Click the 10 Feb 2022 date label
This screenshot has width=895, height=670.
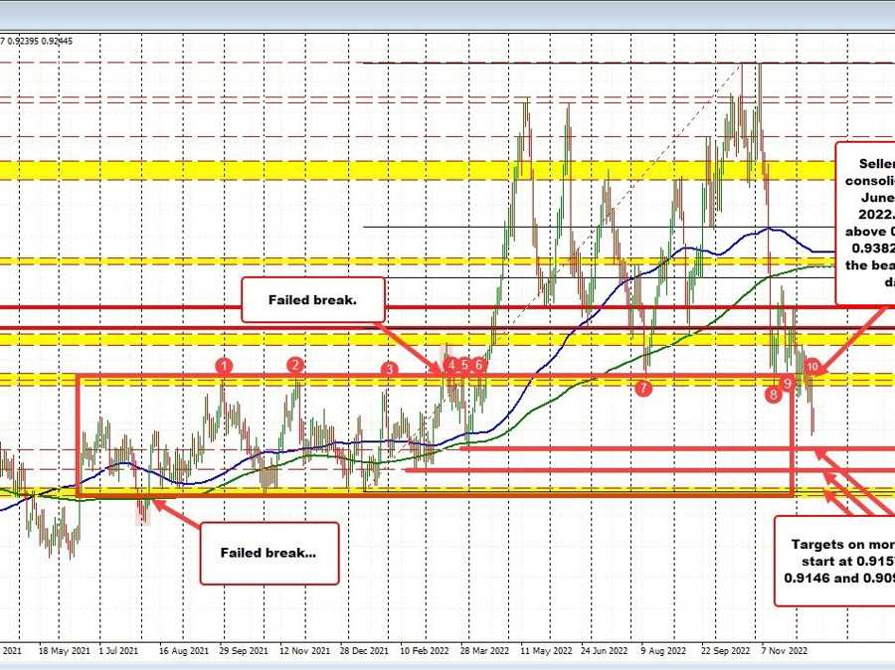point(423,652)
